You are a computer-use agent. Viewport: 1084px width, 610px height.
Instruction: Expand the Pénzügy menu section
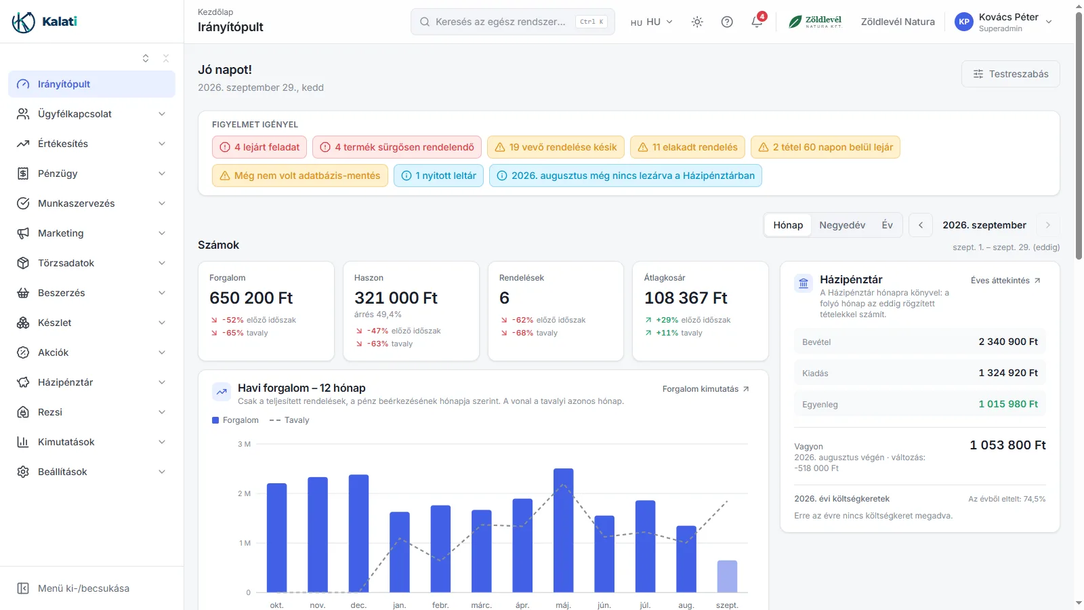[91, 174]
